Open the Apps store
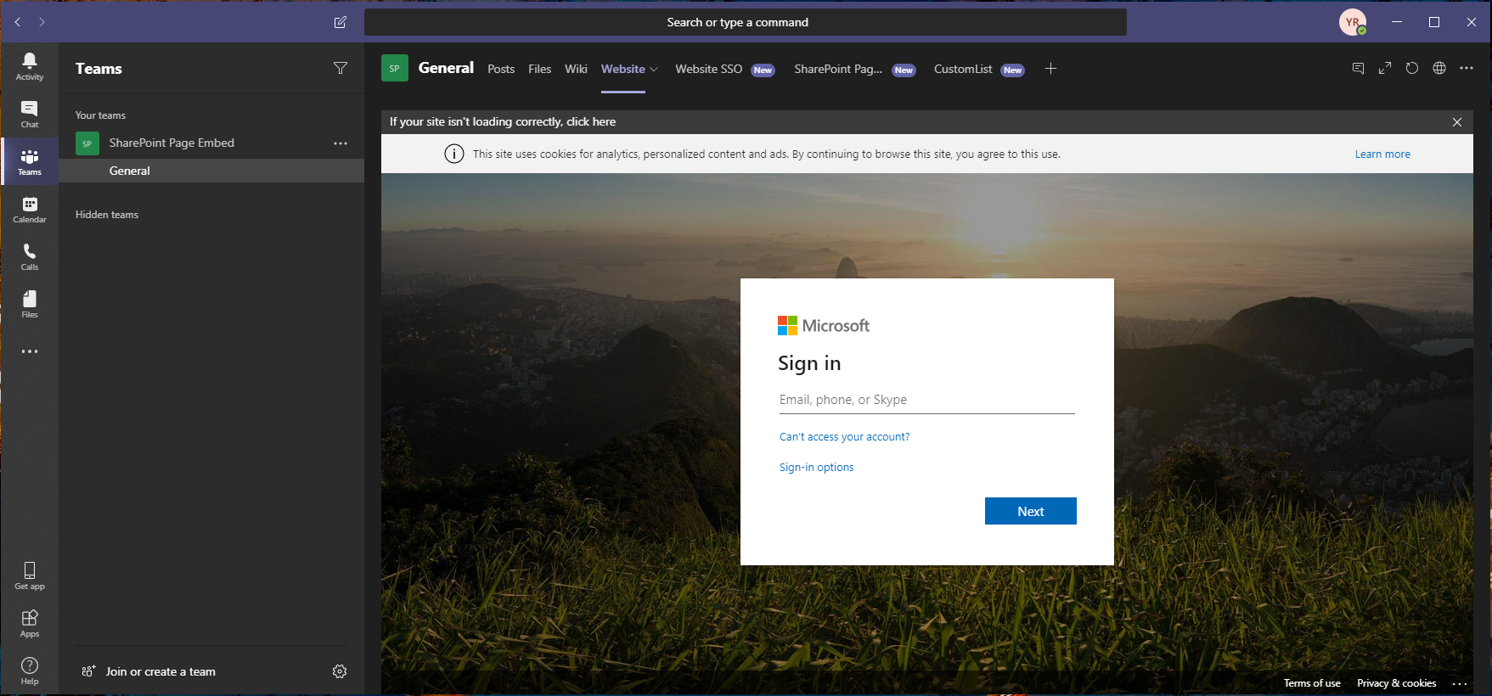This screenshot has width=1492, height=696. pos(29,623)
